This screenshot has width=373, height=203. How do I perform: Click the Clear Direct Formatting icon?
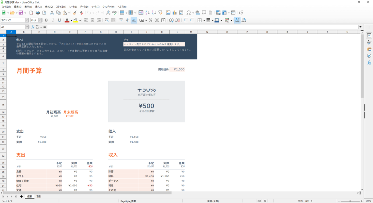(x=81, y=13)
